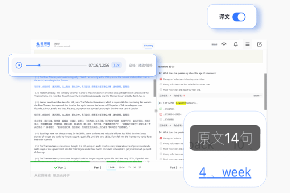
Task: Click the Wi-Fi signal icon
Action: pos(224,44)
